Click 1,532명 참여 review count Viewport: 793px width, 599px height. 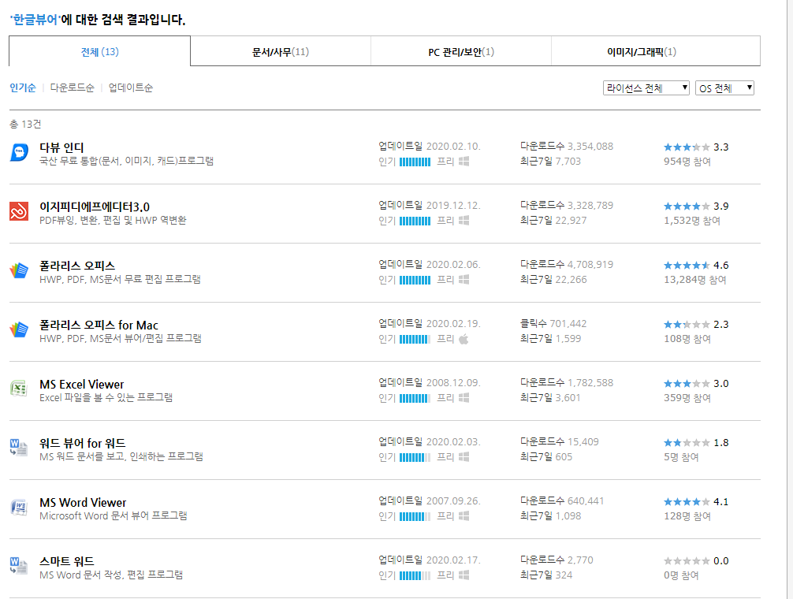[x=692, y=221]
